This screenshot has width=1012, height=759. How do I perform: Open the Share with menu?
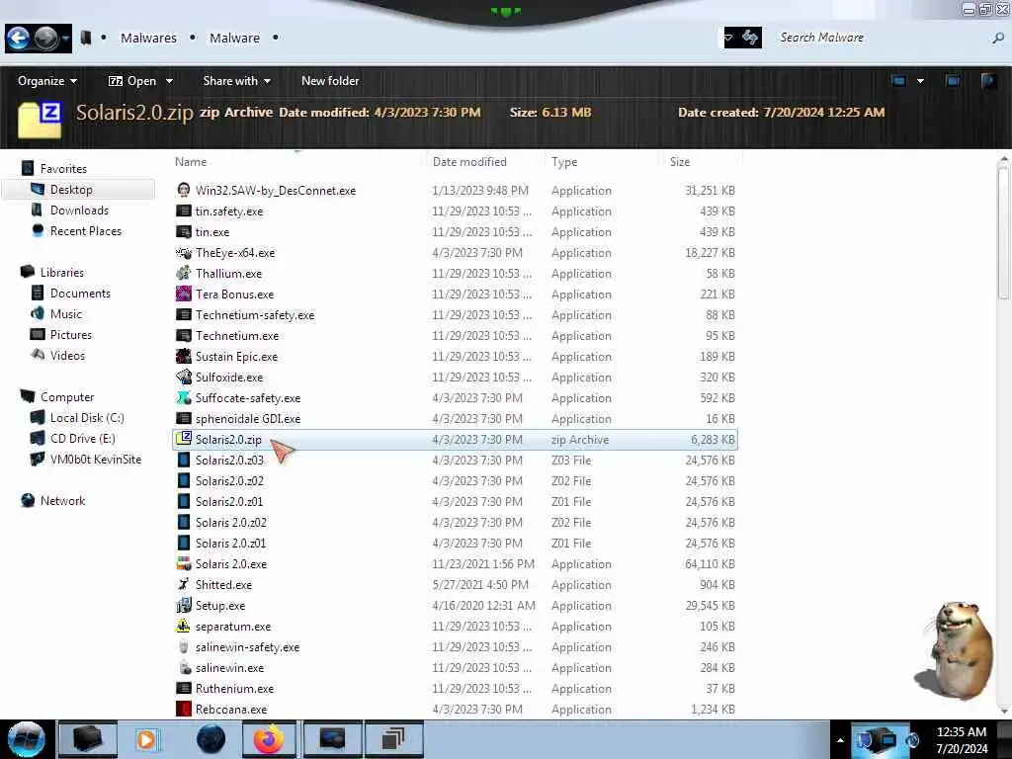click(x=236, y=81)
